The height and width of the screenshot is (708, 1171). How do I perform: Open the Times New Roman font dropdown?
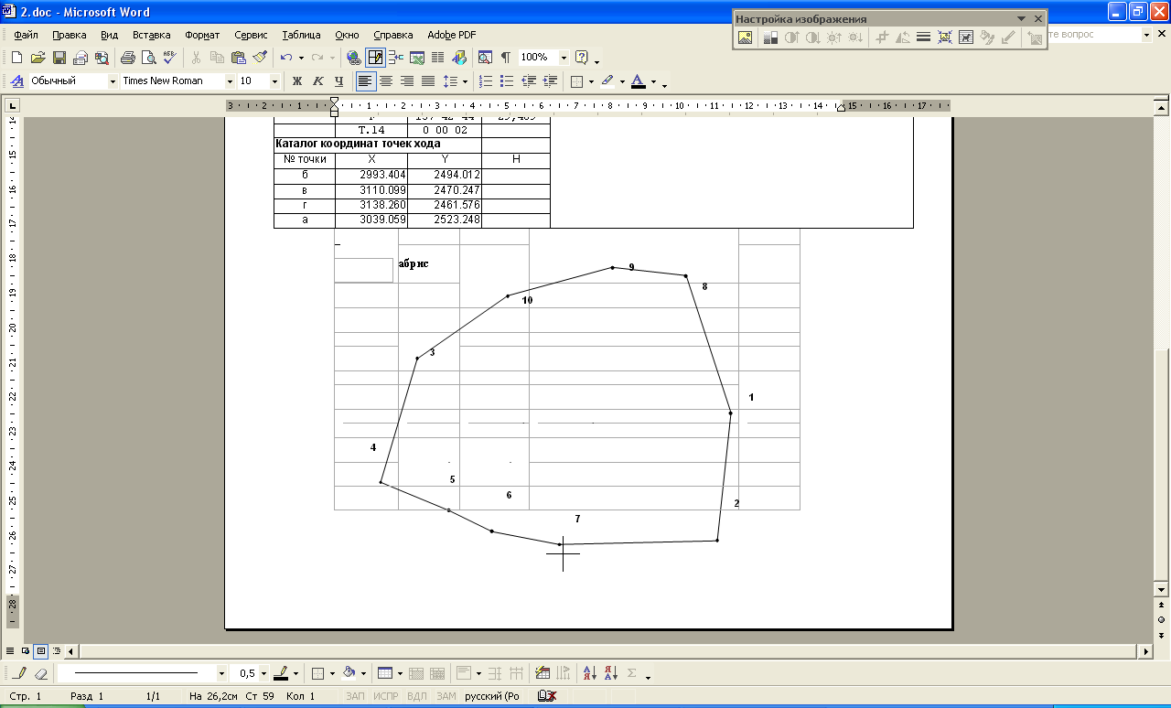click(x=230, y=81)
